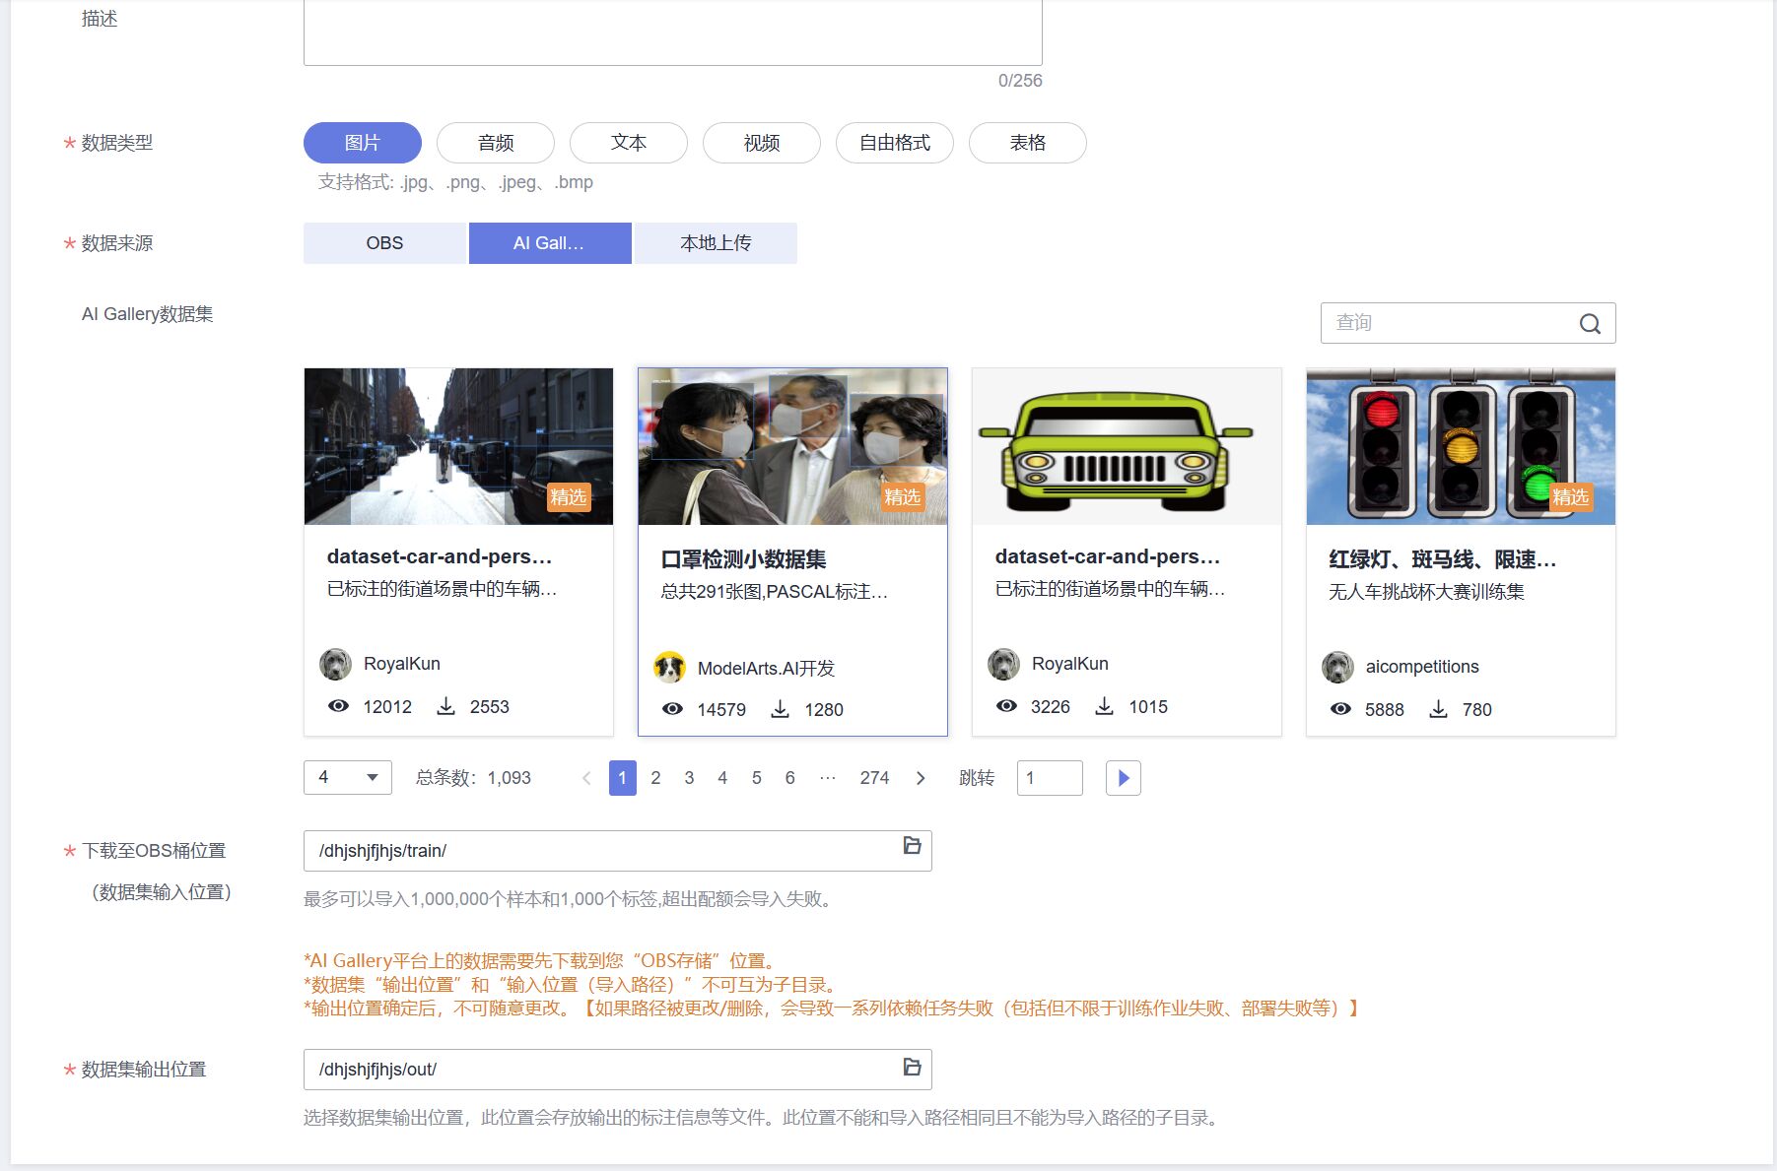This screenshot has width=1777, height=1171.
Task: Go to previous page of datasets
Action: click(586, 778)
